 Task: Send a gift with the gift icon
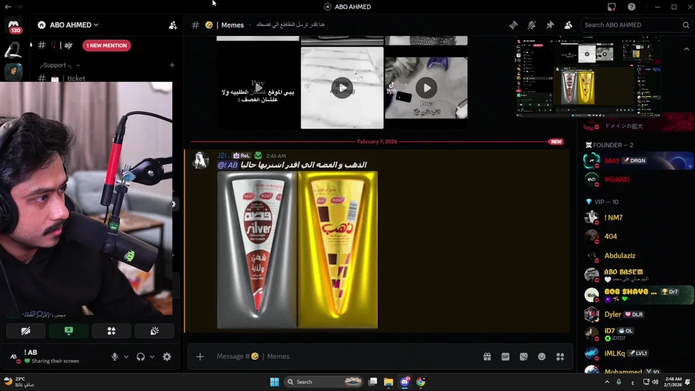tap(487, 357)
